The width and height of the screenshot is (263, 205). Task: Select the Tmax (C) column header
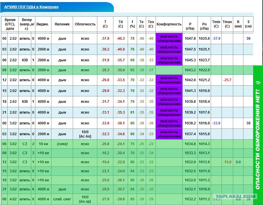[x=227, y=24]
